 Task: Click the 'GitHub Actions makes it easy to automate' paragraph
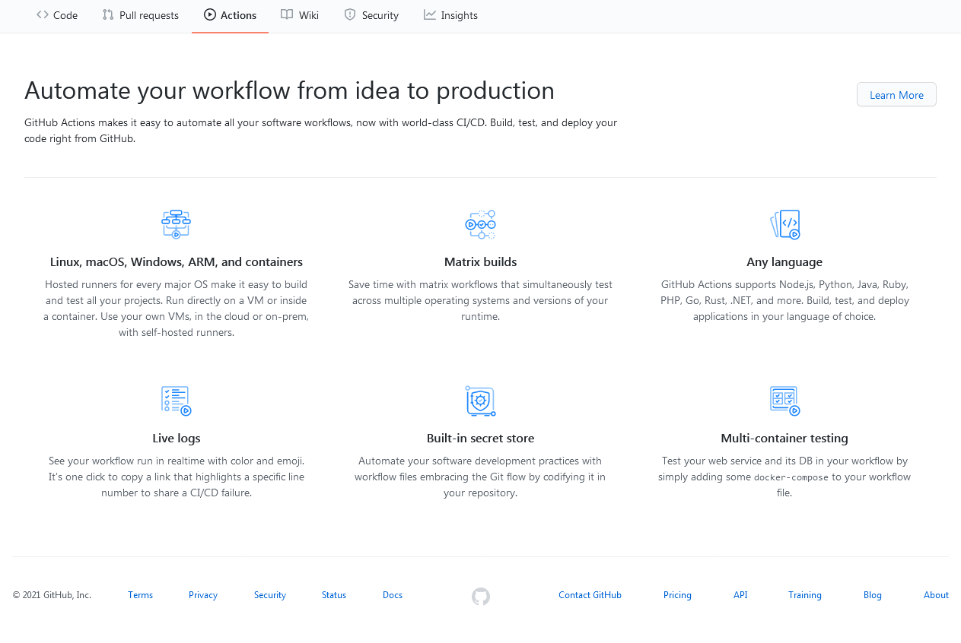(320, 131)
